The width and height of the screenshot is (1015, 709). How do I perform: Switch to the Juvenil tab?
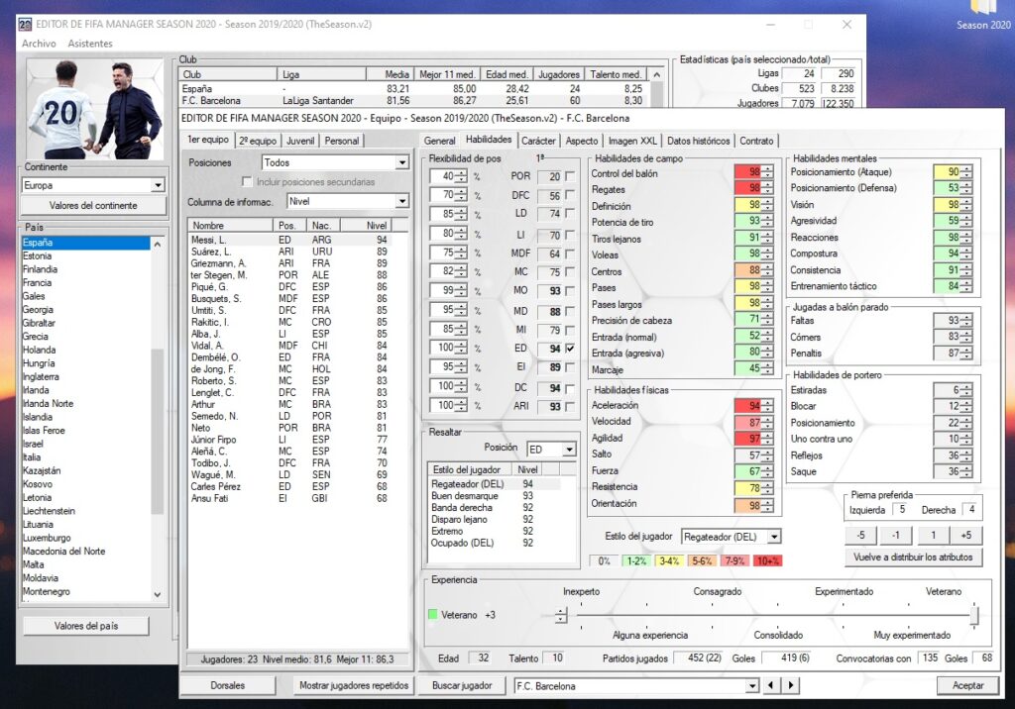(300, 141)
